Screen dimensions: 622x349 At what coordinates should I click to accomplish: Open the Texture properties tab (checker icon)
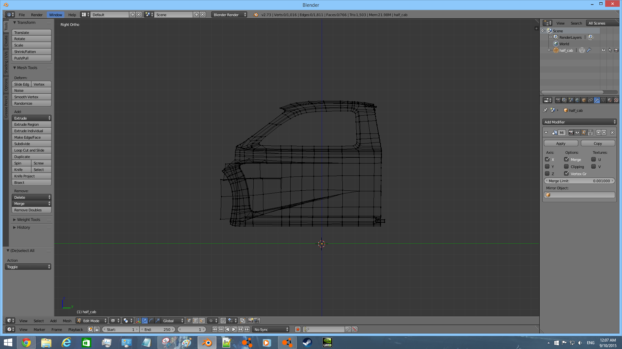[616, 100]
